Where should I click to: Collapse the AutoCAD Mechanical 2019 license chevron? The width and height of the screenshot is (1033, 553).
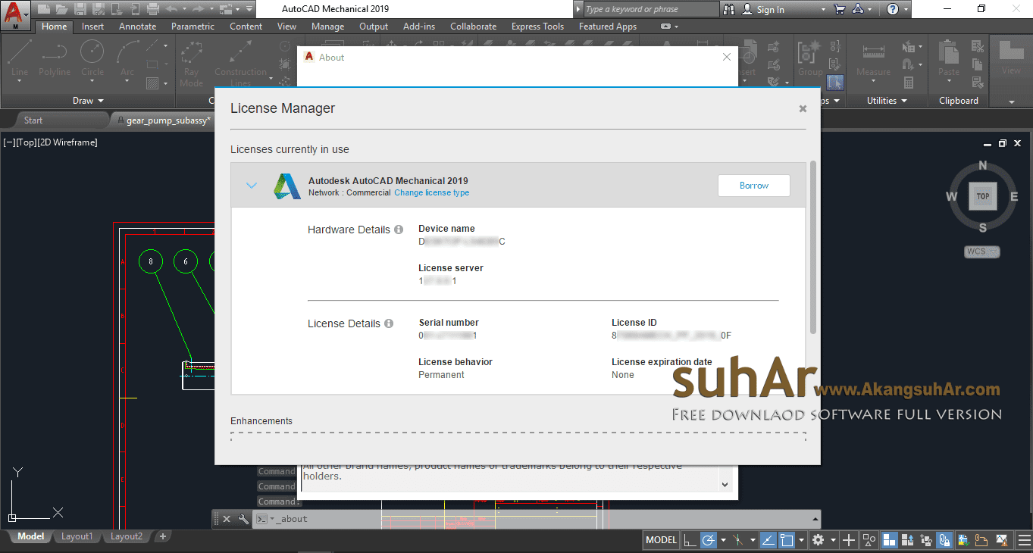coord(252,186)
